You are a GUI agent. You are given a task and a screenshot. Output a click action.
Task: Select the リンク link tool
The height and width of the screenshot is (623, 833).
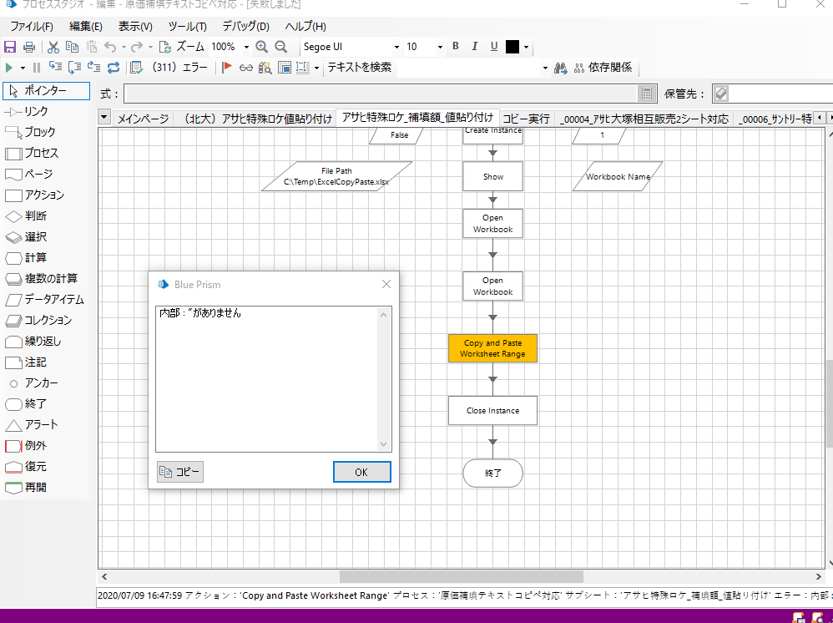point(27,112)
